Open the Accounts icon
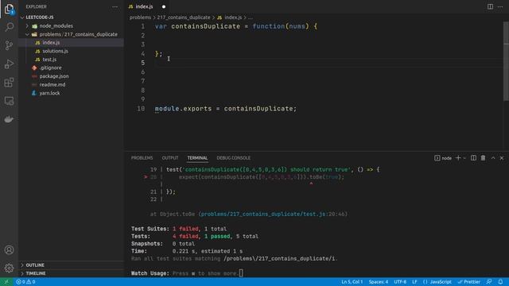This screenshot has height=286, width=509. click(x=9, y=250)
